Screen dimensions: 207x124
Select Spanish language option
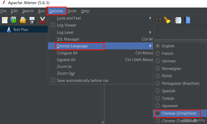click(180, 91)
